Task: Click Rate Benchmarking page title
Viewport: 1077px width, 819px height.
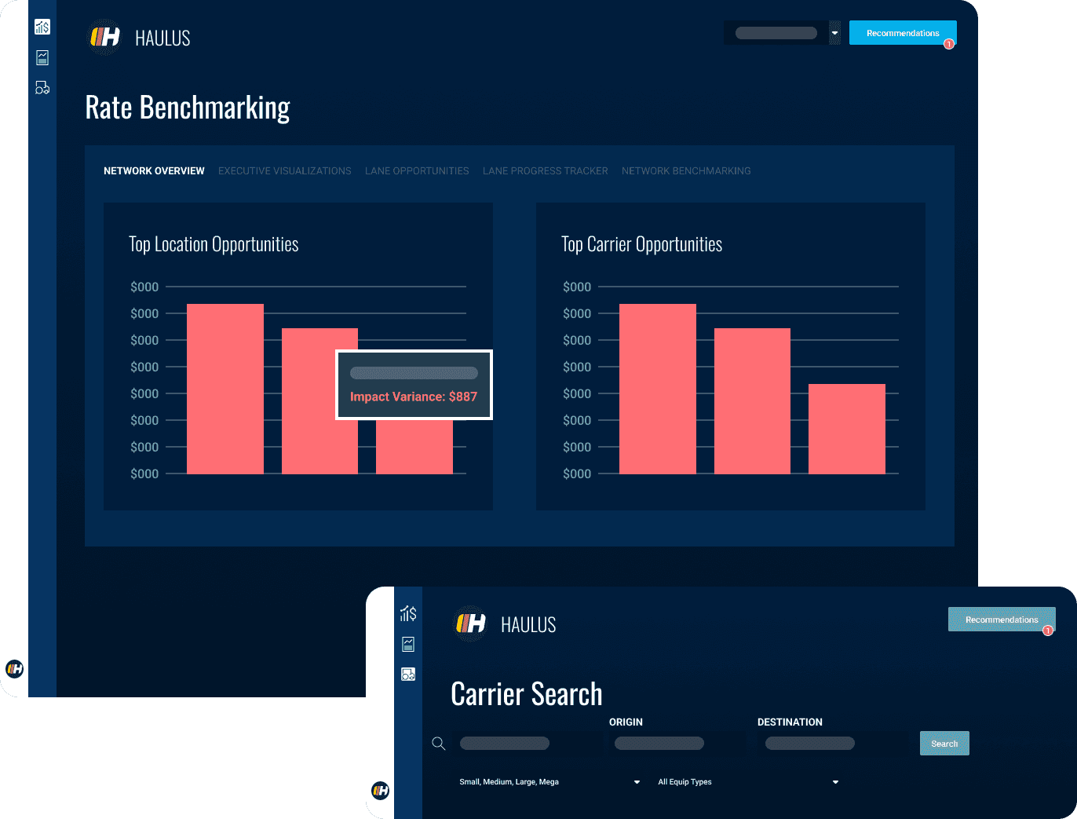Action: (x=188, y=108)
